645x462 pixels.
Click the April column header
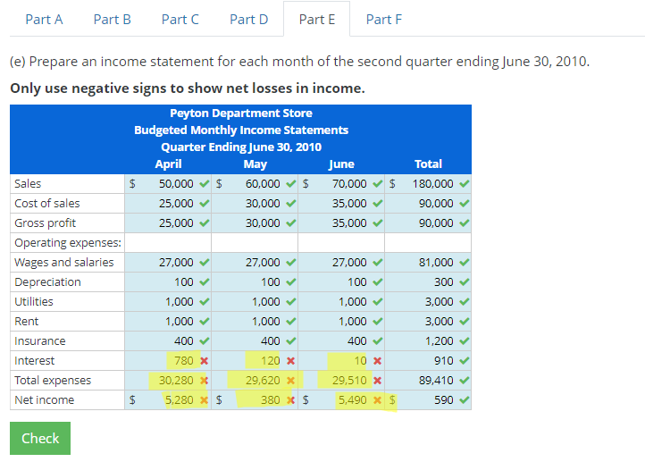tap(168, 164)
